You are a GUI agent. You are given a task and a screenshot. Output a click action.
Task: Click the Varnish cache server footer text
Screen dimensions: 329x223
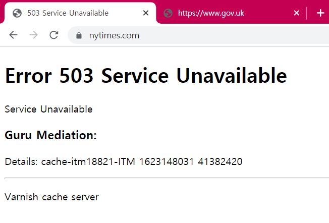coord(51,197)
